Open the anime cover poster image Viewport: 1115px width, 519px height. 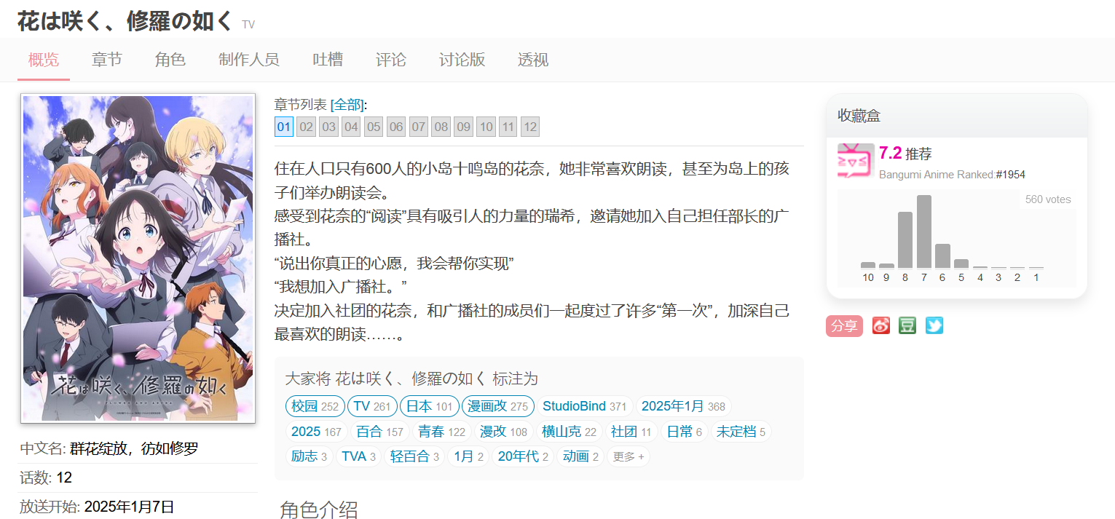click(x=138, y=258)
